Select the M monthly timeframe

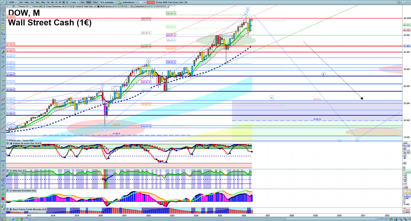point(63,2)
